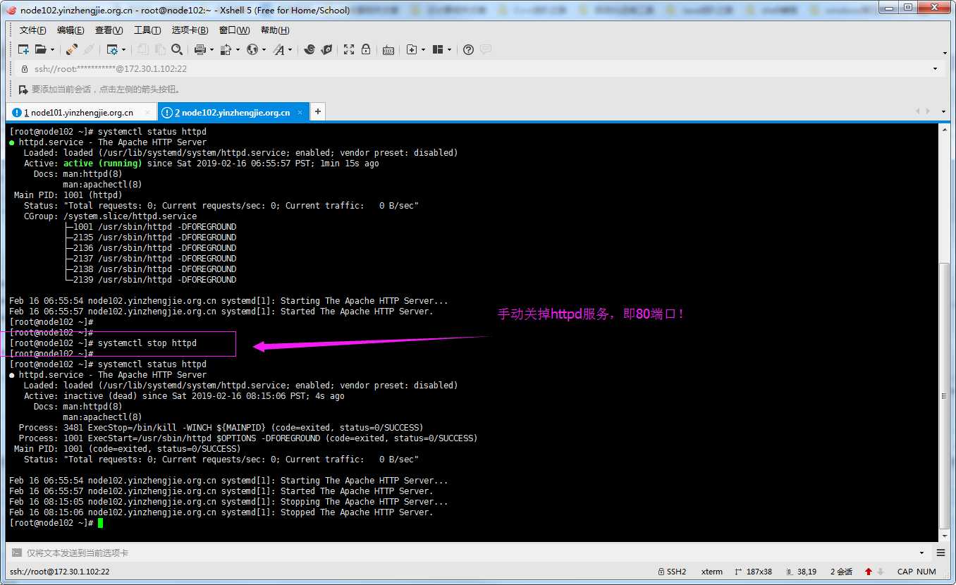Open the address bar history dropdown

click(936, 69)
